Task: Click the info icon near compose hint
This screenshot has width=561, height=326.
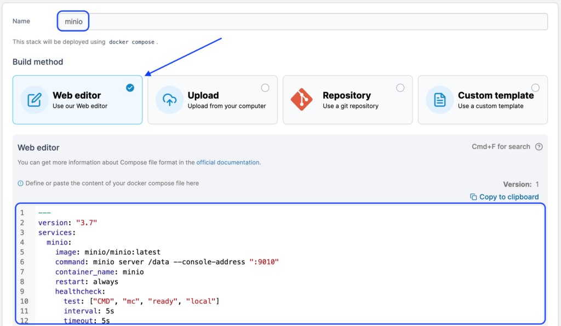Action: point(21,184)
